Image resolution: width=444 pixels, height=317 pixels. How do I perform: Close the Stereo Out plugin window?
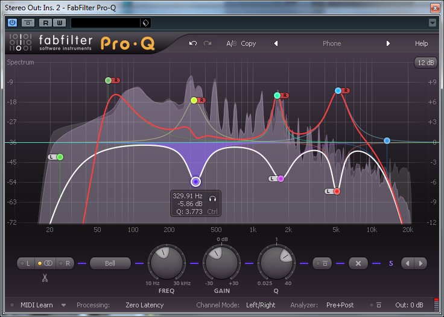click(x=435, y=8)
